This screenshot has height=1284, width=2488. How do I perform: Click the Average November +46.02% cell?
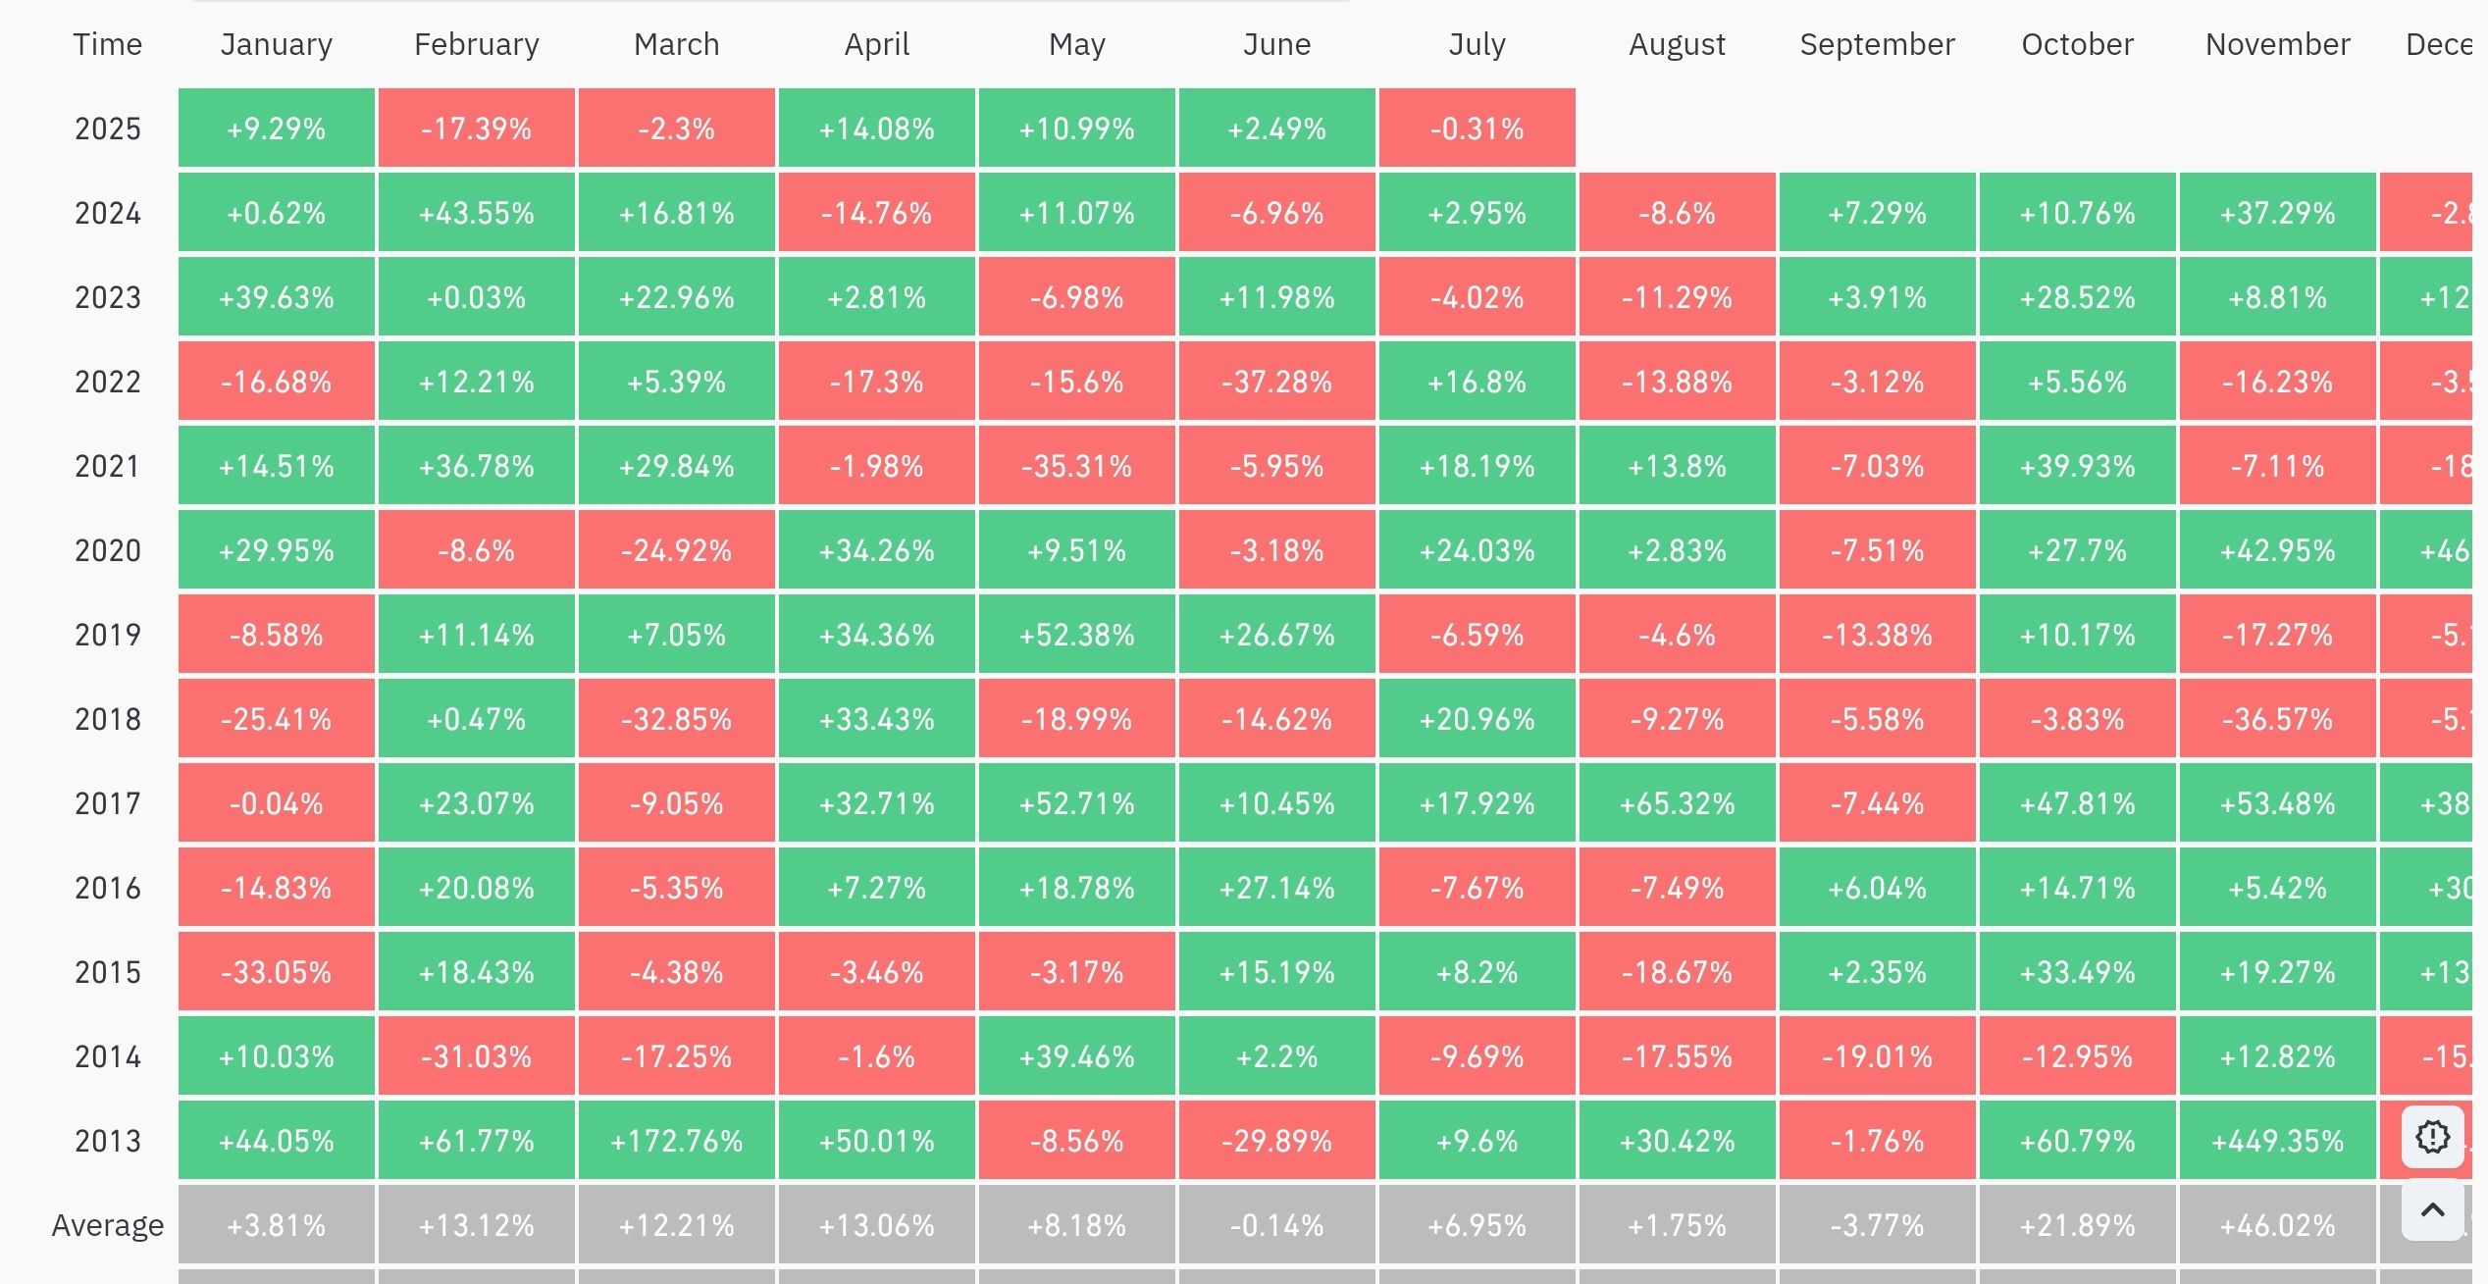click(2278, 1224)
